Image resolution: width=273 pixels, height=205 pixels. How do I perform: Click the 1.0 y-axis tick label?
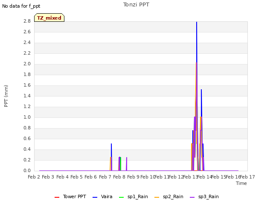tap(27, 117)
